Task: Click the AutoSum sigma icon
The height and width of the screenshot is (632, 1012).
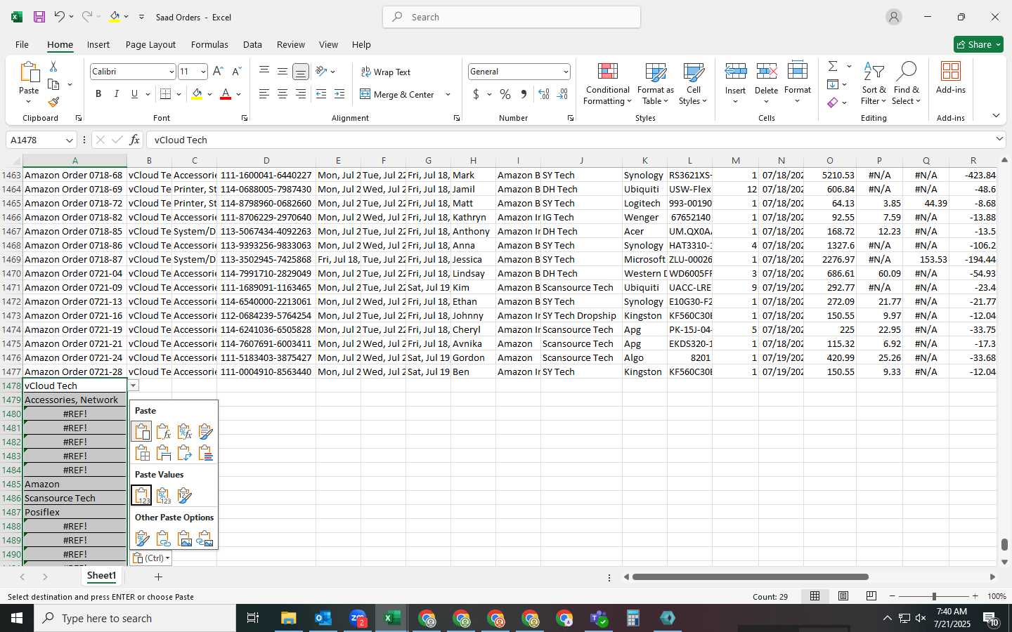Action: [x=833, y=66]
